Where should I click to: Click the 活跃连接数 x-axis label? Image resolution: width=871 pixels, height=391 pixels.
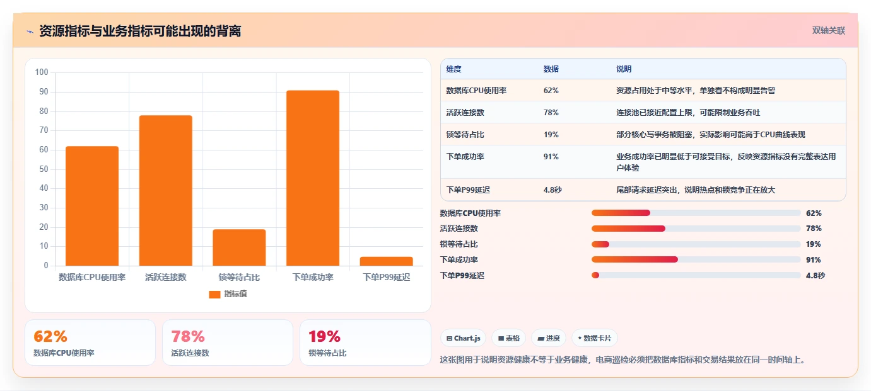tap(165, 277)
